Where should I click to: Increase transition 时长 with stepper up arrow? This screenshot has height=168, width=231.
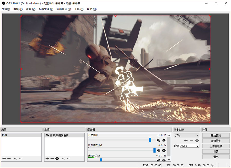tap(197, 145)
